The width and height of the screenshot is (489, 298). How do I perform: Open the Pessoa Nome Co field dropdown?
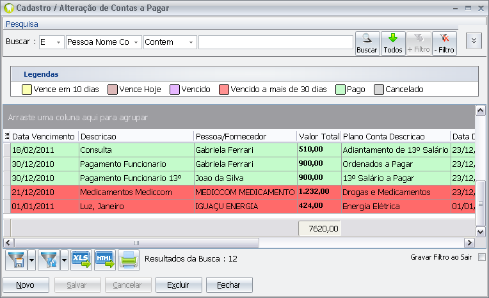click(x=136, y=42)
